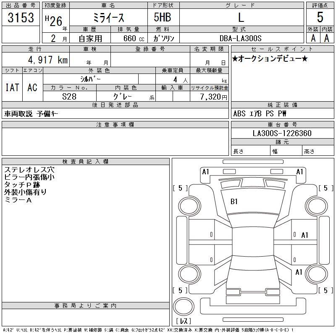The image size is (336, 336).
Task: Click the later-shipped parts 車両取説 予備キー
Action: click(x=31, y=114)
